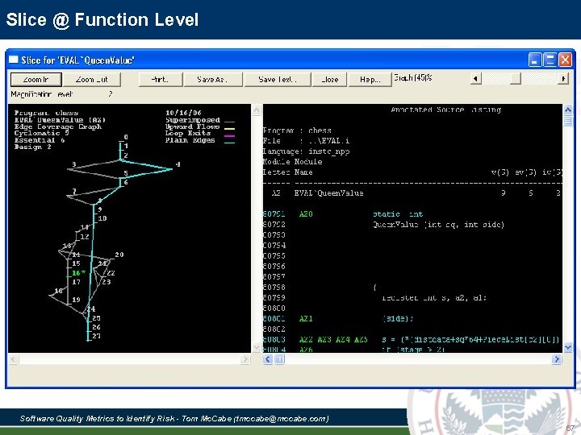Screen dimensions: 581x435
Task: Click down arrow of graph pane scrollbar
Action: [256, 347]
